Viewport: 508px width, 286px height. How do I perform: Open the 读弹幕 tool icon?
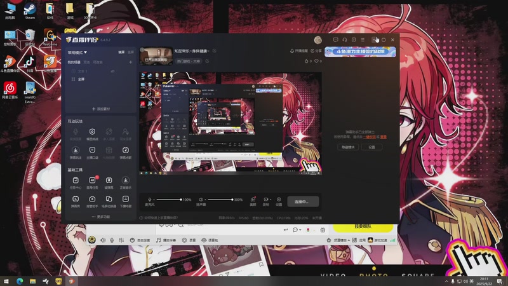point(109,180)
